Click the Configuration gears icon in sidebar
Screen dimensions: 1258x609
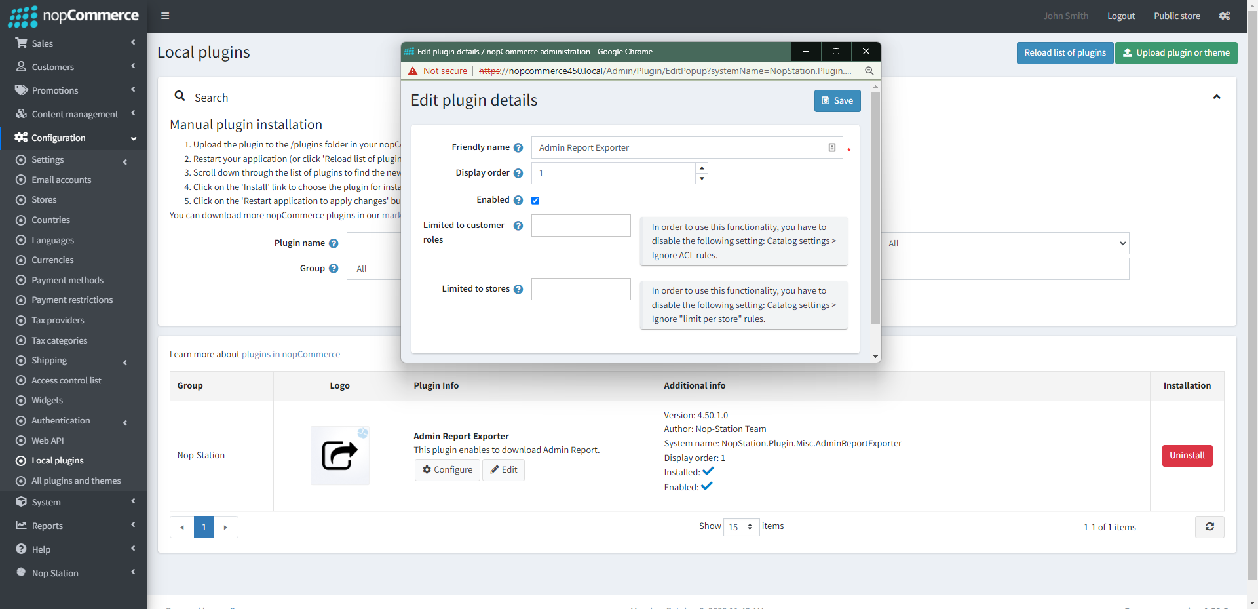tap(22, 138)
